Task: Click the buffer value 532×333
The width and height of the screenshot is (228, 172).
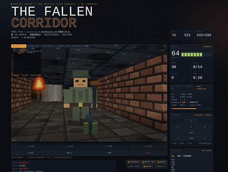Action: click(204, 35)
